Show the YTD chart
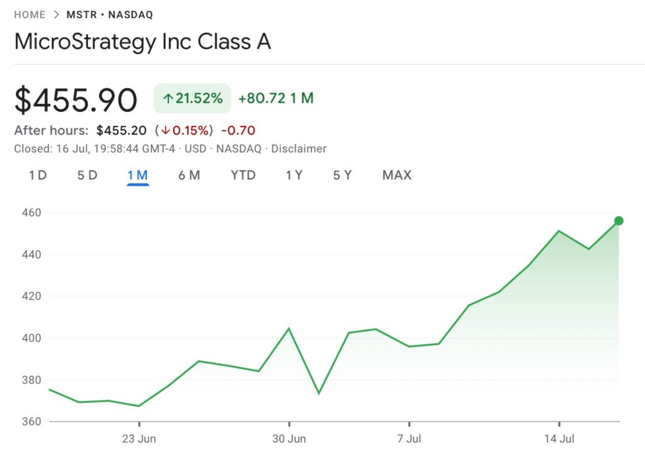The image size is (645, 457). coord(243,176)
